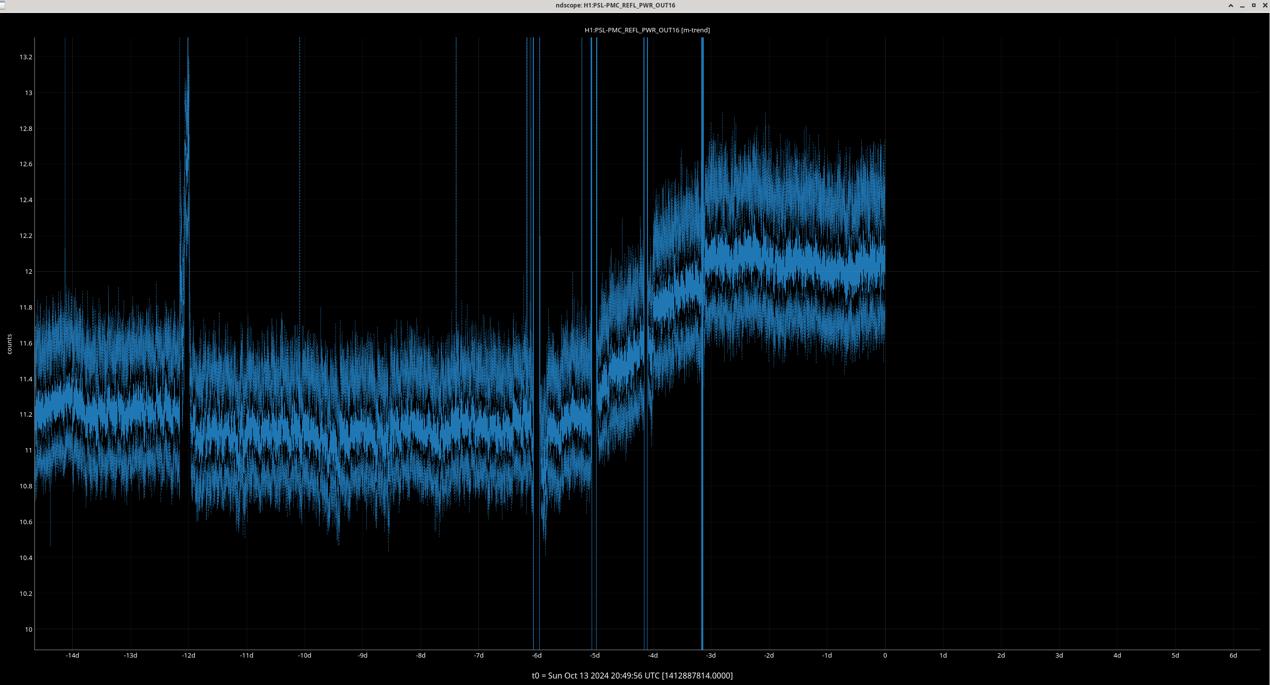Click the '5d' x-axis tick label
This screenshot has width=1270, height=685.
[x=1175, y=656]
